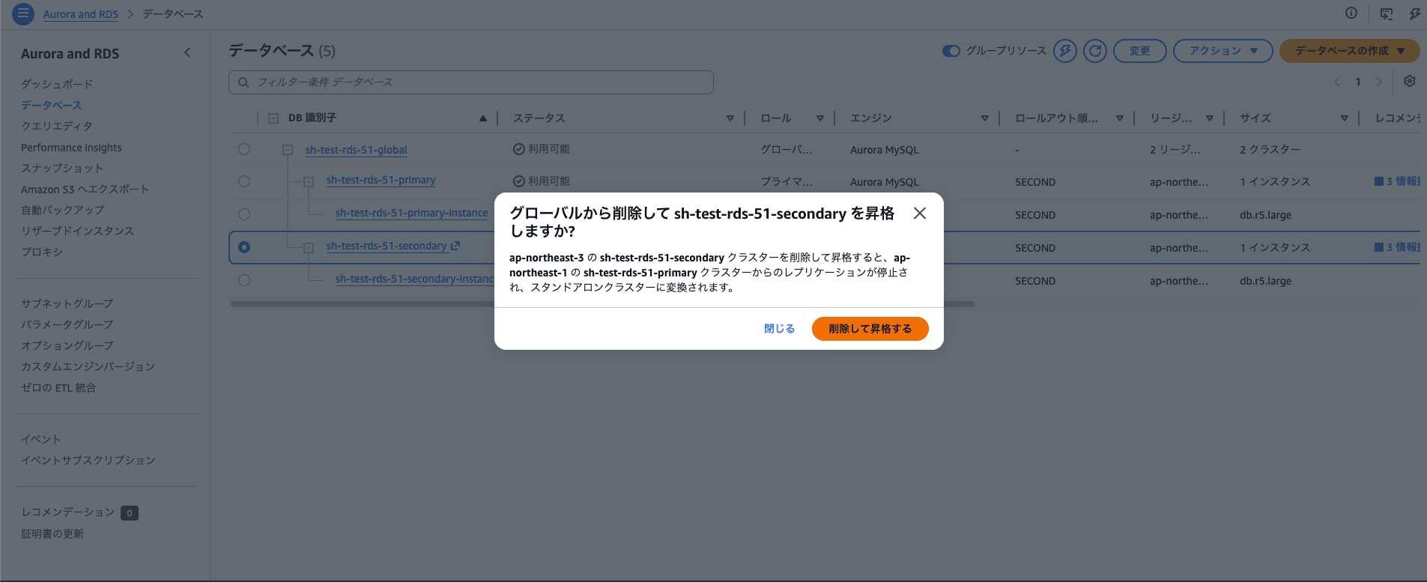
Task: Open イベントサブスクリプション in the sidebar
Action: pyautogui.click(x=88, y=460)
